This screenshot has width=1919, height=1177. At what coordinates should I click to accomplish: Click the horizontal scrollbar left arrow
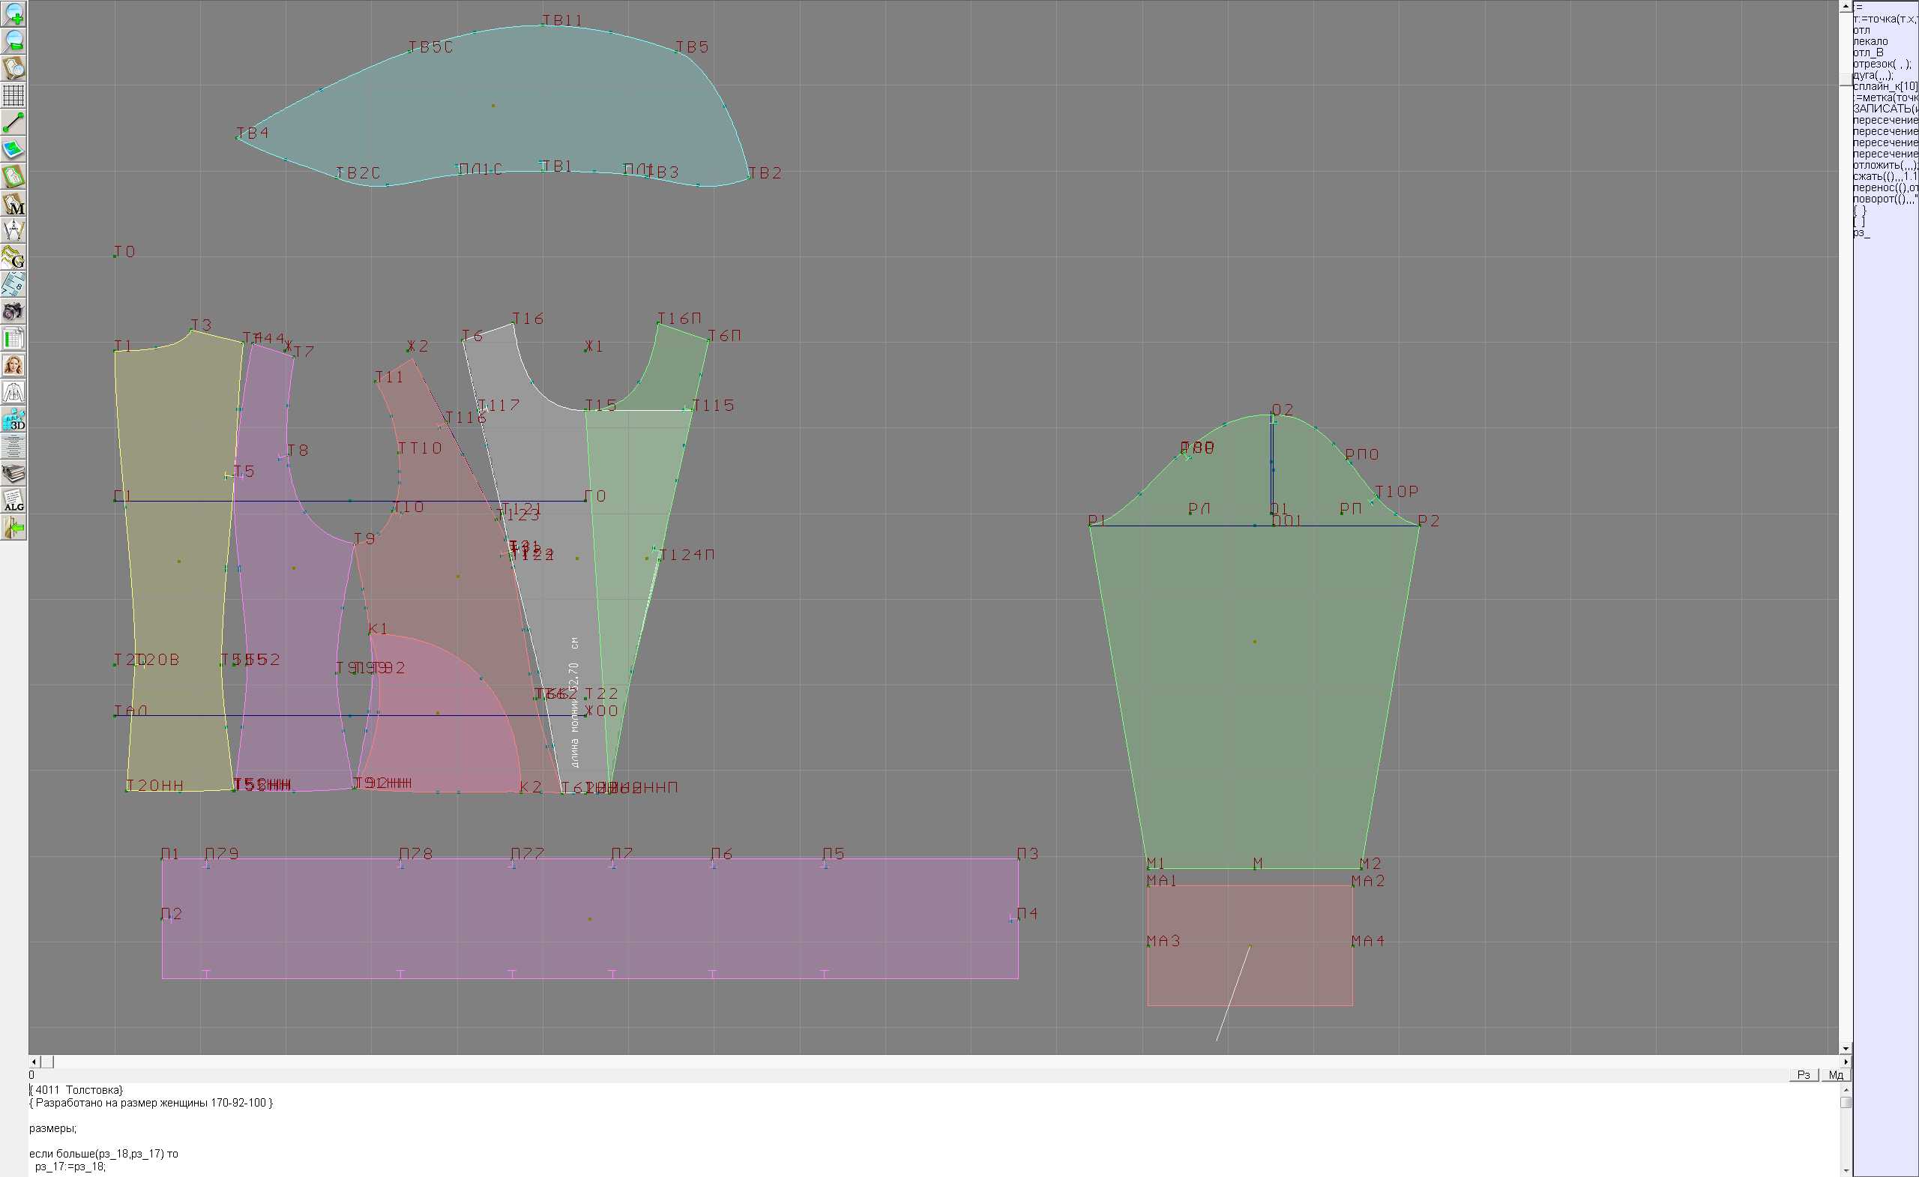point(34,1062)
